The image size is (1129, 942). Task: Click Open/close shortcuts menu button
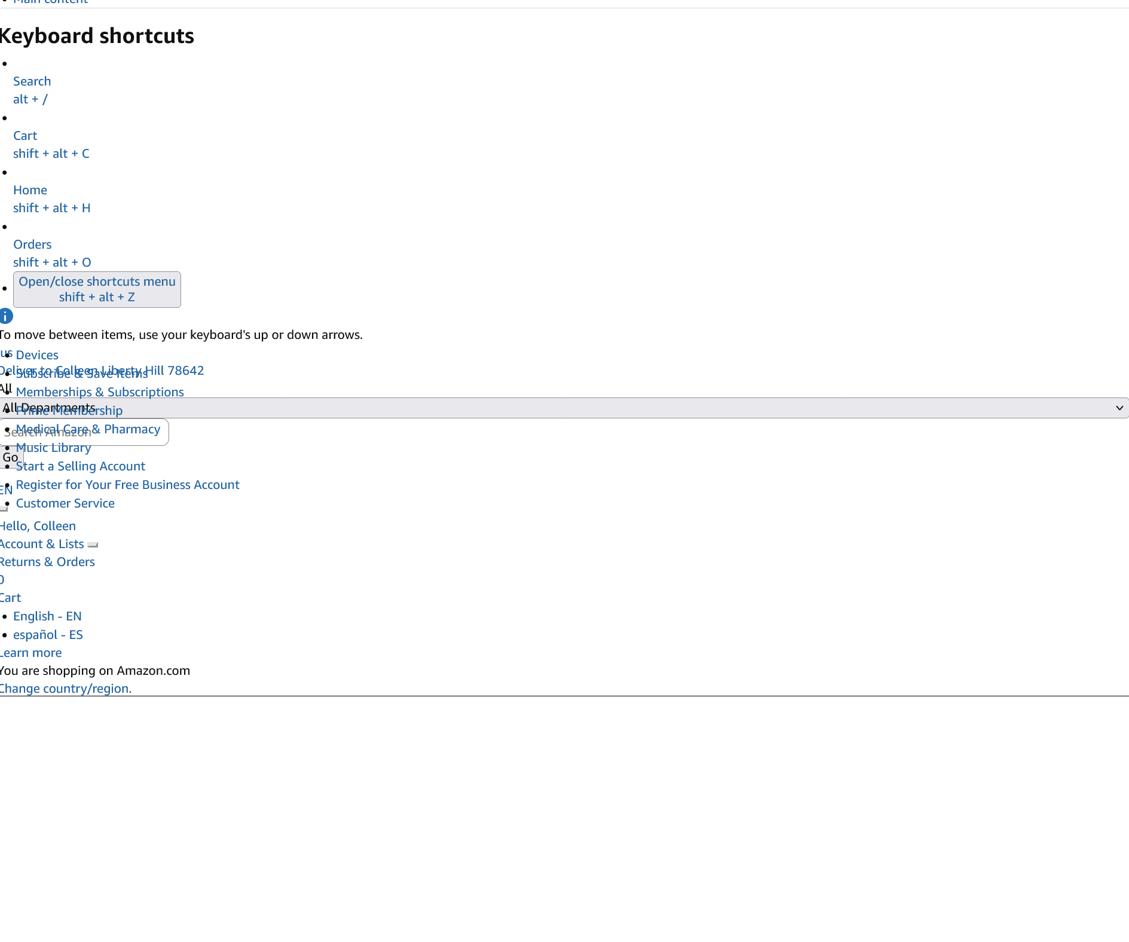(97, 290)
